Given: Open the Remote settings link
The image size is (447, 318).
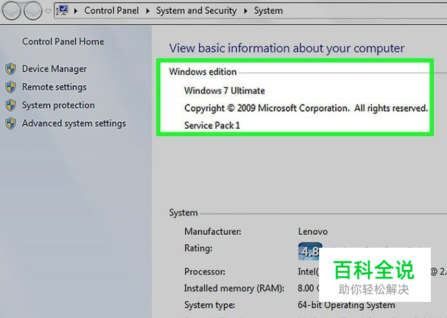Looking at the screenshot, I should [54, 87].
